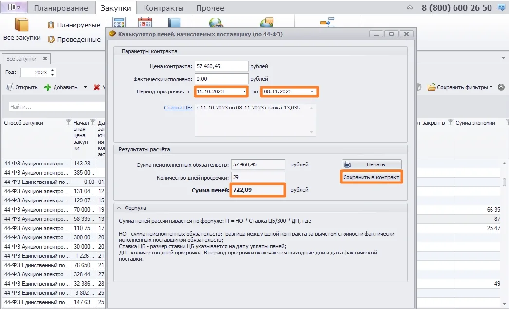Click the red X delete icon
Screen dimensions: 509x309
[x=97, y=87]
